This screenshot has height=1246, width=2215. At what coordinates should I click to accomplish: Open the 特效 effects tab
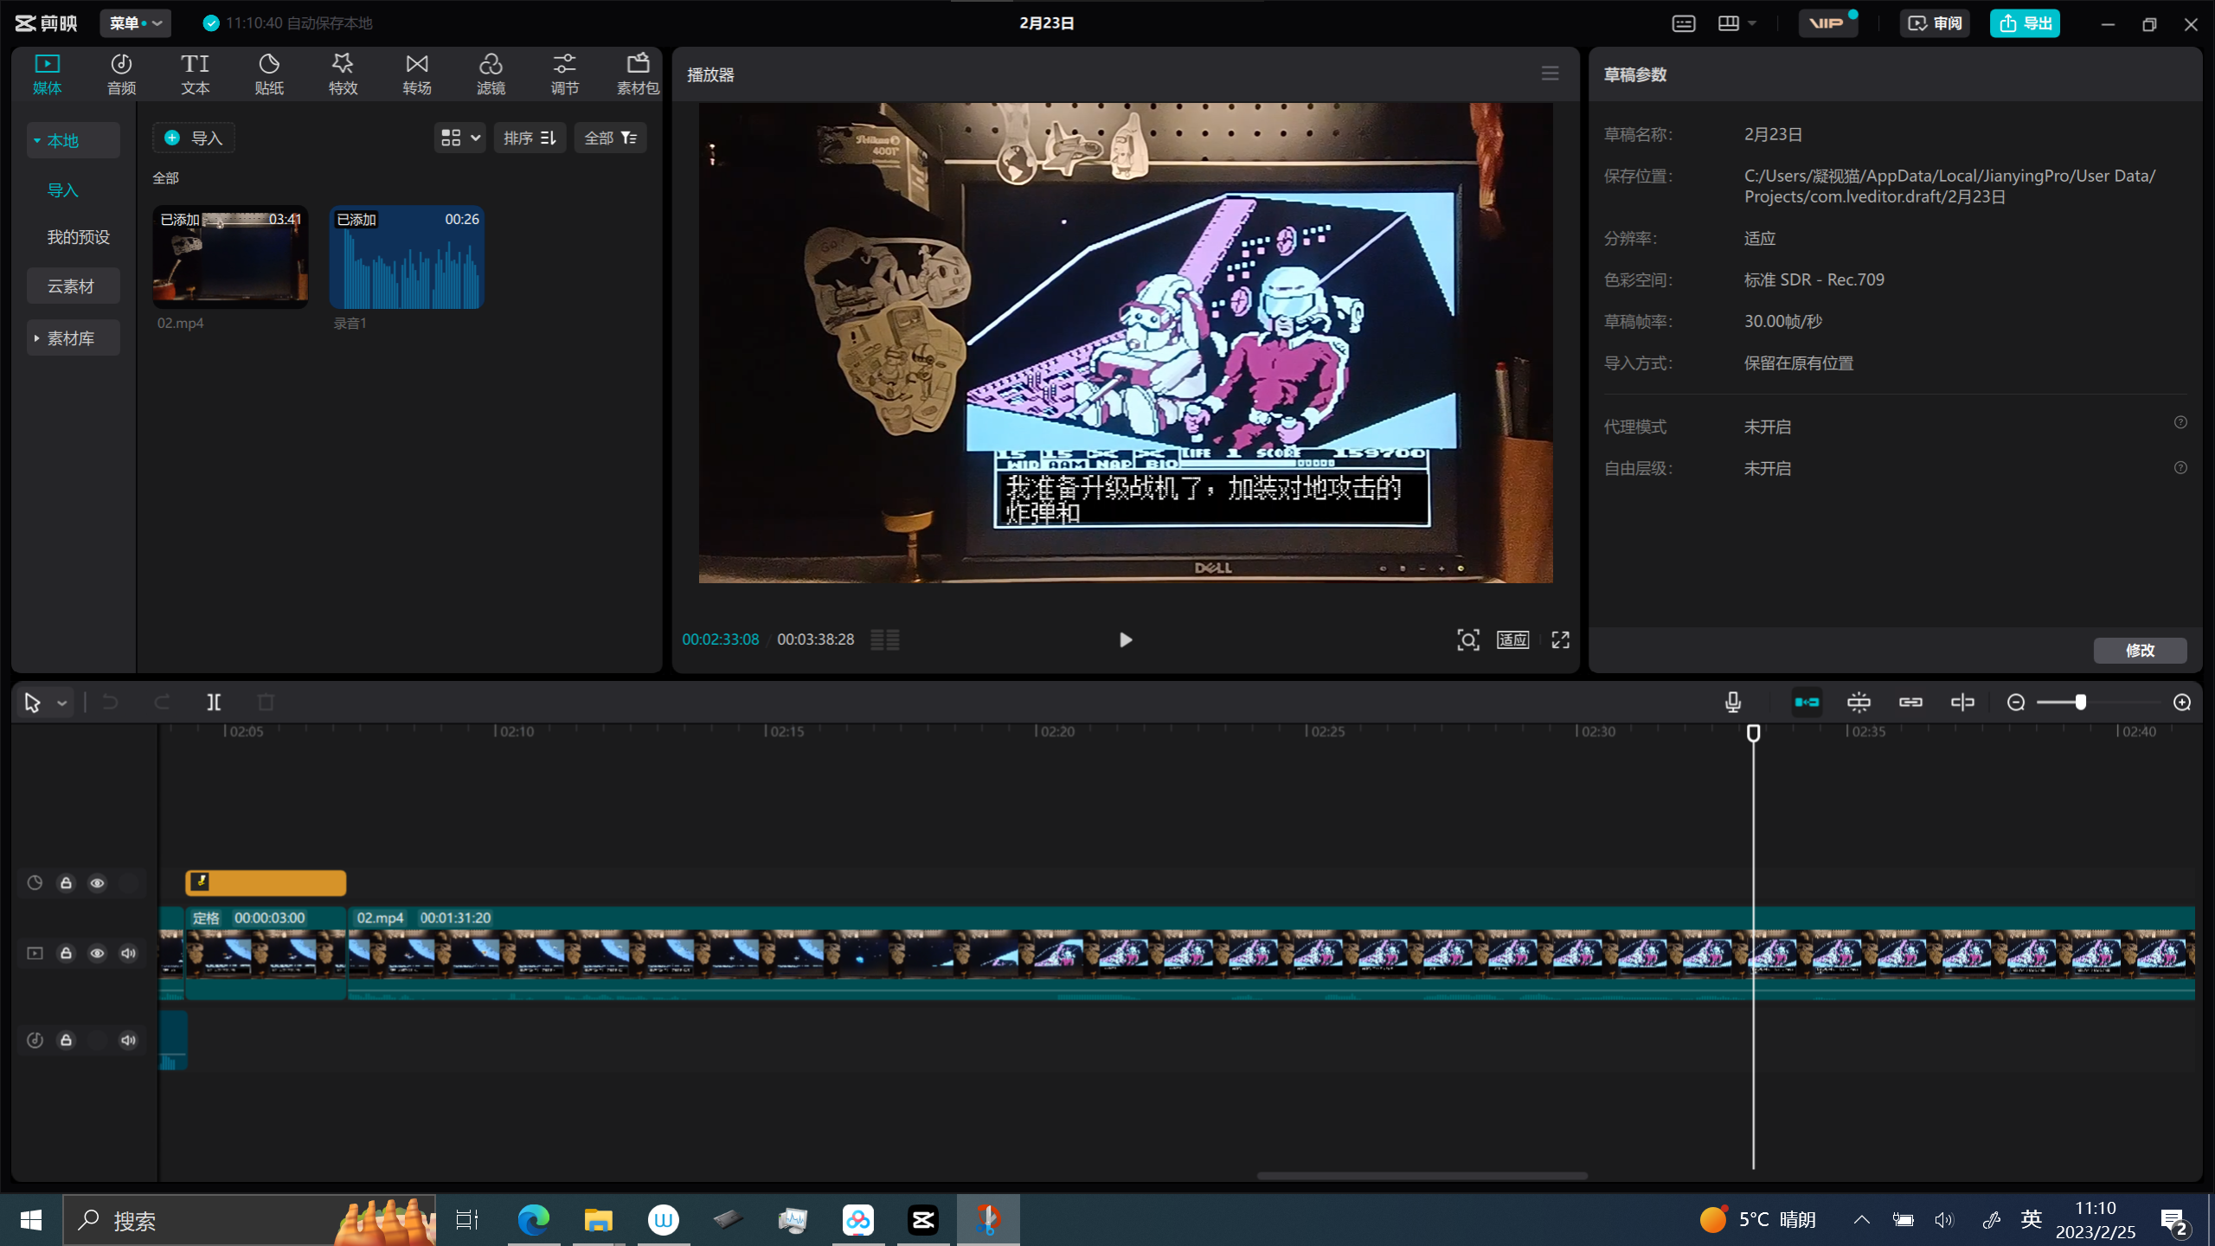tap(343, 74)
